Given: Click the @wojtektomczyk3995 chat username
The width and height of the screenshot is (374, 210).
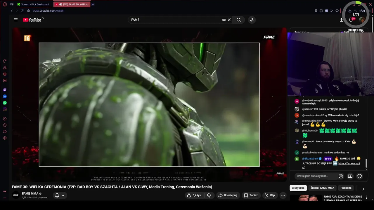Looking at the screenshot, I should [315, 100].
